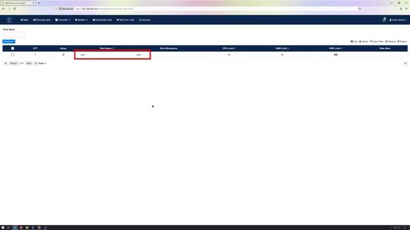
Task: Click the Not Secure badge in address bar
Action: [66, 8]
